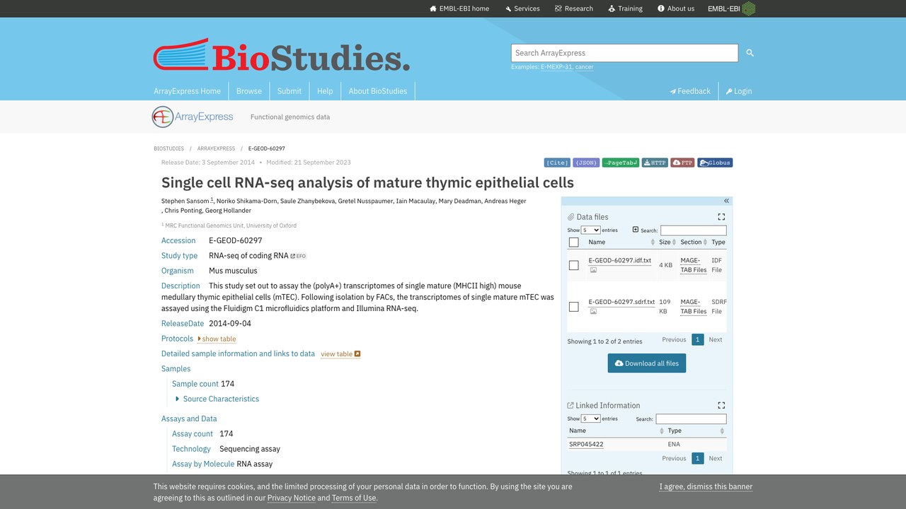Screen dimensions: 906x509
Task: Open the PageTab export button
Action: pos(621,163)
